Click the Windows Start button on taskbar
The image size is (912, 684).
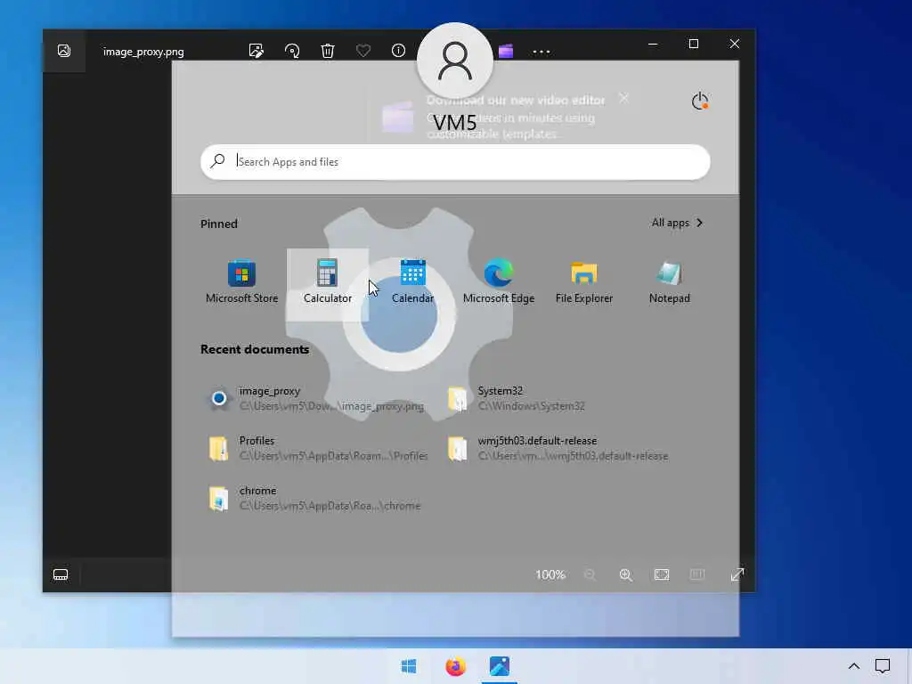(409, 666)
